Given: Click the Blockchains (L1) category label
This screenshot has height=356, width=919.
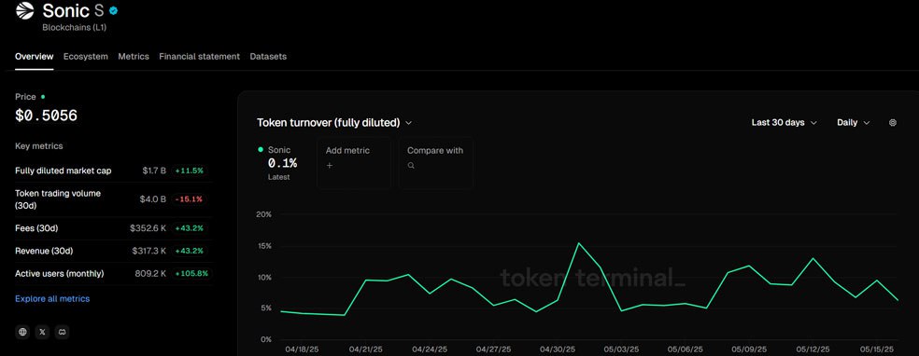Looking at the screenshot, I should click(x=74, y=27).
